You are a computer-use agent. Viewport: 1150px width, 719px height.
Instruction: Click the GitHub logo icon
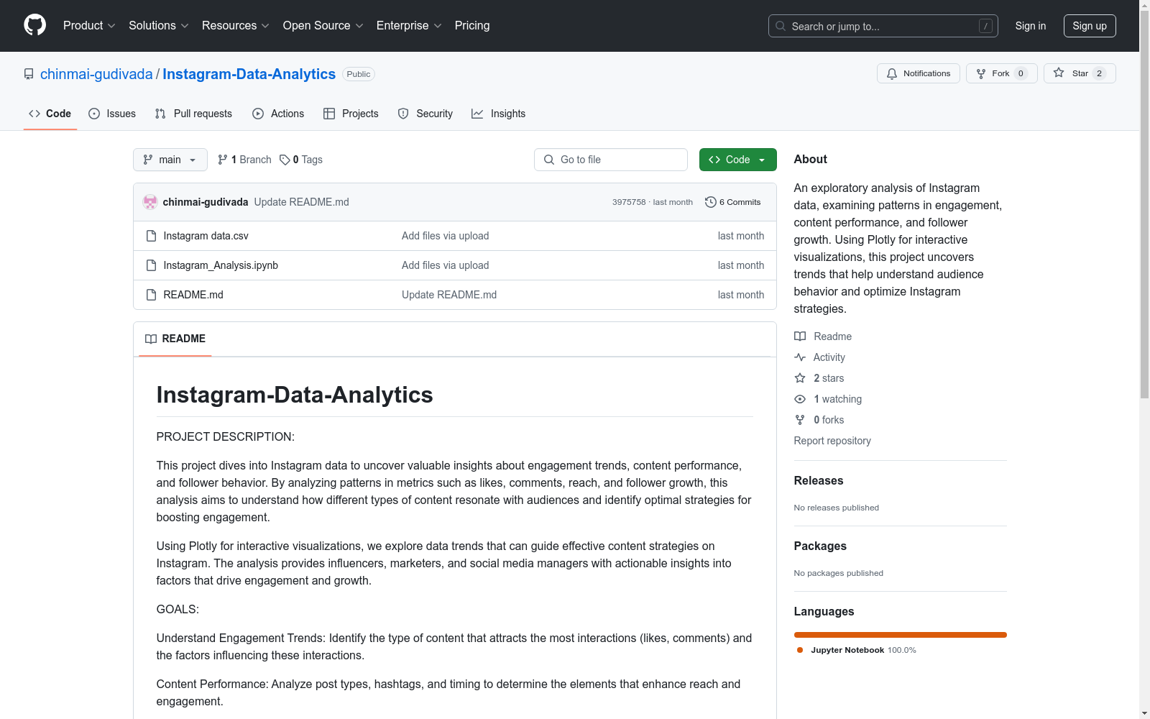[x=34, y=25]
